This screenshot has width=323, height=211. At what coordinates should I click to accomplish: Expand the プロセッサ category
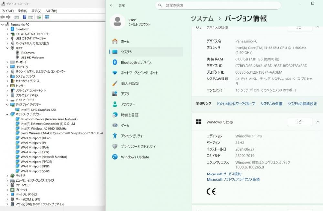point(7,190)
